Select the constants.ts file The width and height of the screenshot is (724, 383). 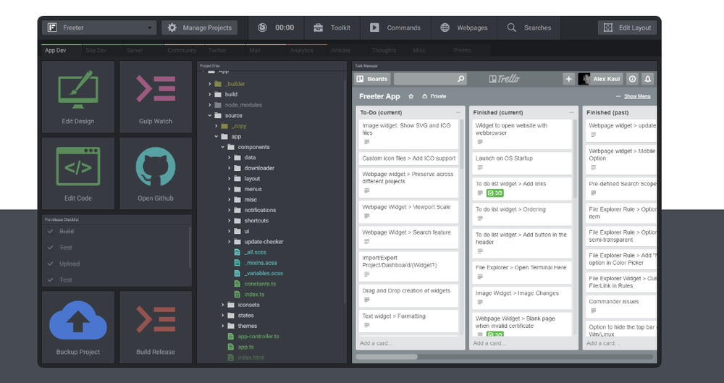[x=260, y=284]
